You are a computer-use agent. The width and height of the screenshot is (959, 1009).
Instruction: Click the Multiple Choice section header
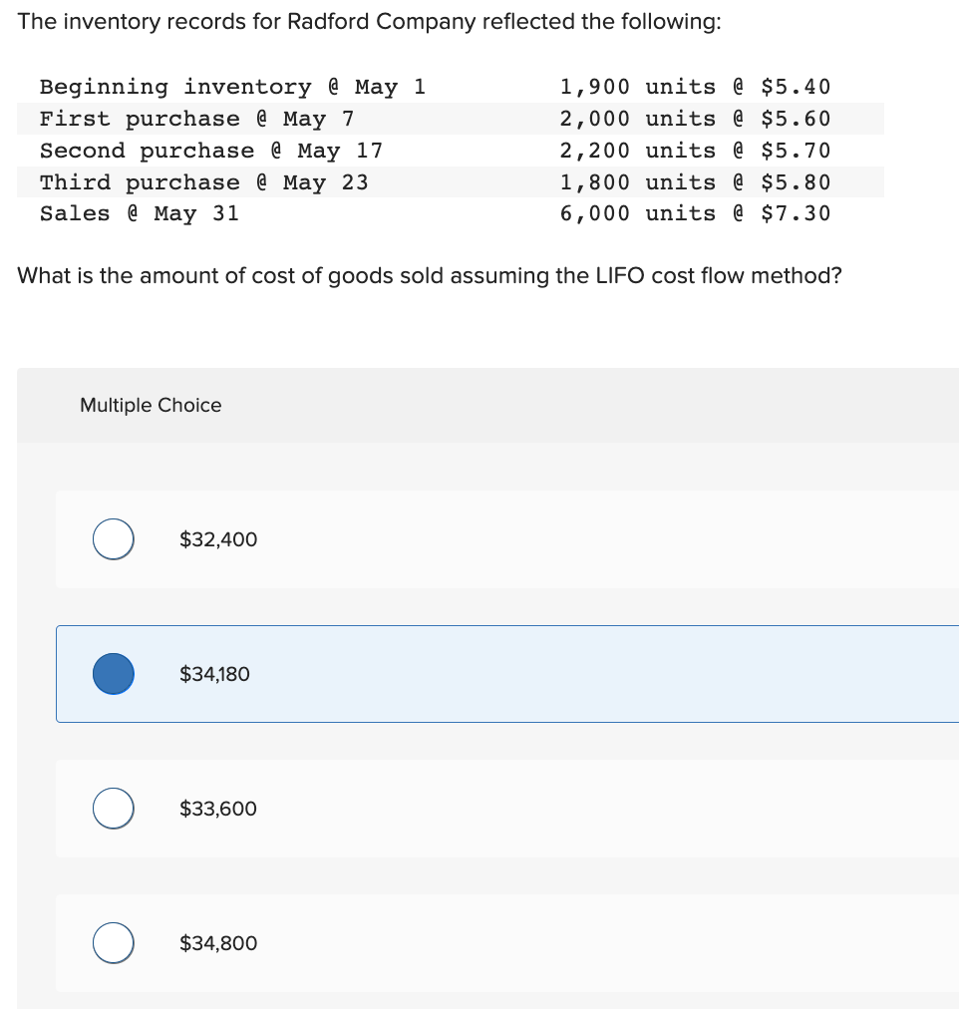pyautogui.click(x=150, y=405)
